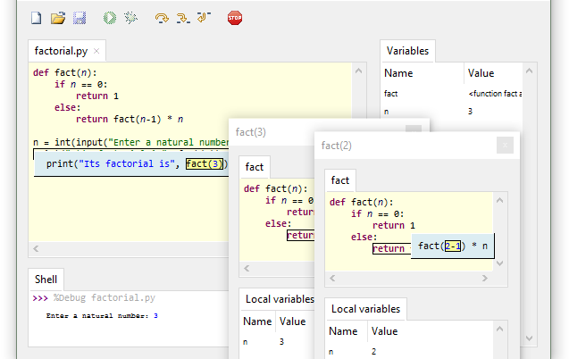Switch to the Variables panel tab
Screen dimensions: 569x359
[407, 51]
